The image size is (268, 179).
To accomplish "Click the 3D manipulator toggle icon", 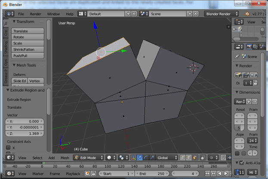I will coord(134,158).
